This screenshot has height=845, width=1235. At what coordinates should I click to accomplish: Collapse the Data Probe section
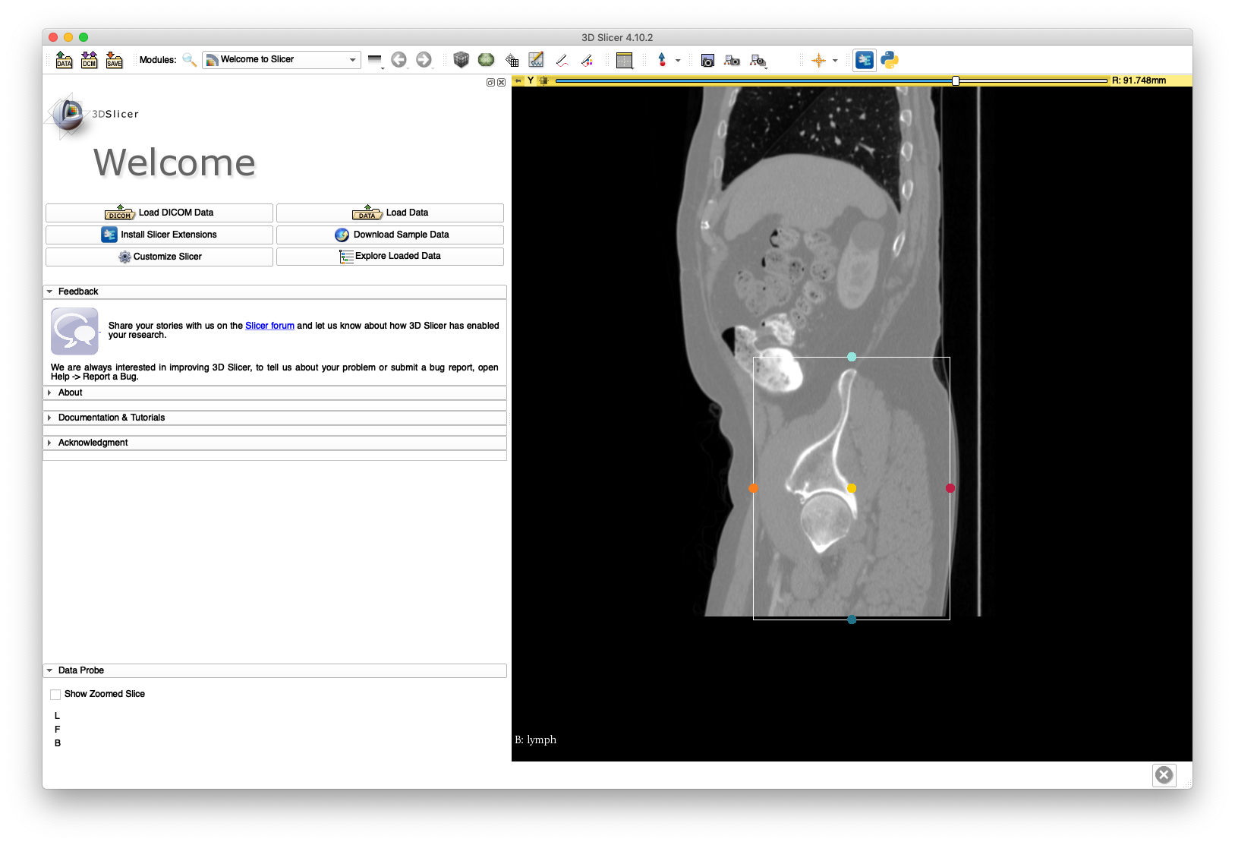click(275, 670)
